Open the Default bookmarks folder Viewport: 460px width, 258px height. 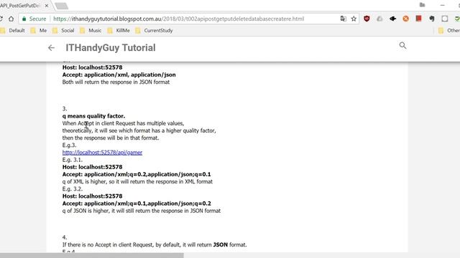13,30
